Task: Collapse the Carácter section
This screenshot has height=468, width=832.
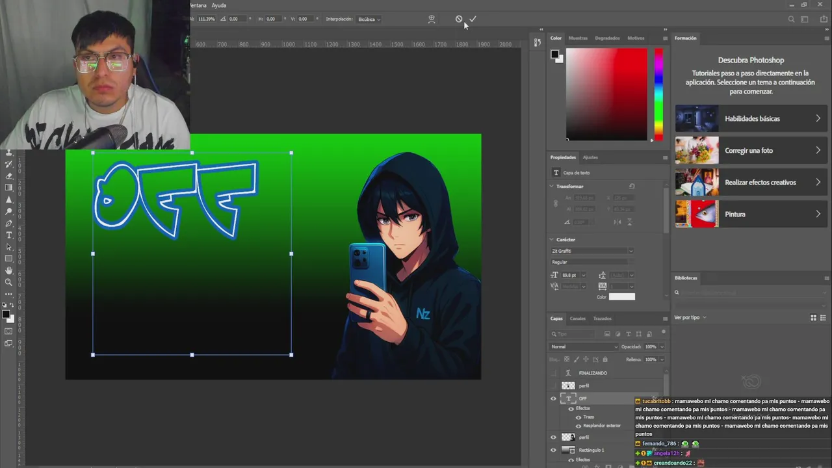Action: click(551, 239)
